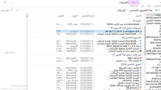The image size is (161, 90).
Task: Collapse the اليوم (1) group
Action: click(x=142, y=21)
